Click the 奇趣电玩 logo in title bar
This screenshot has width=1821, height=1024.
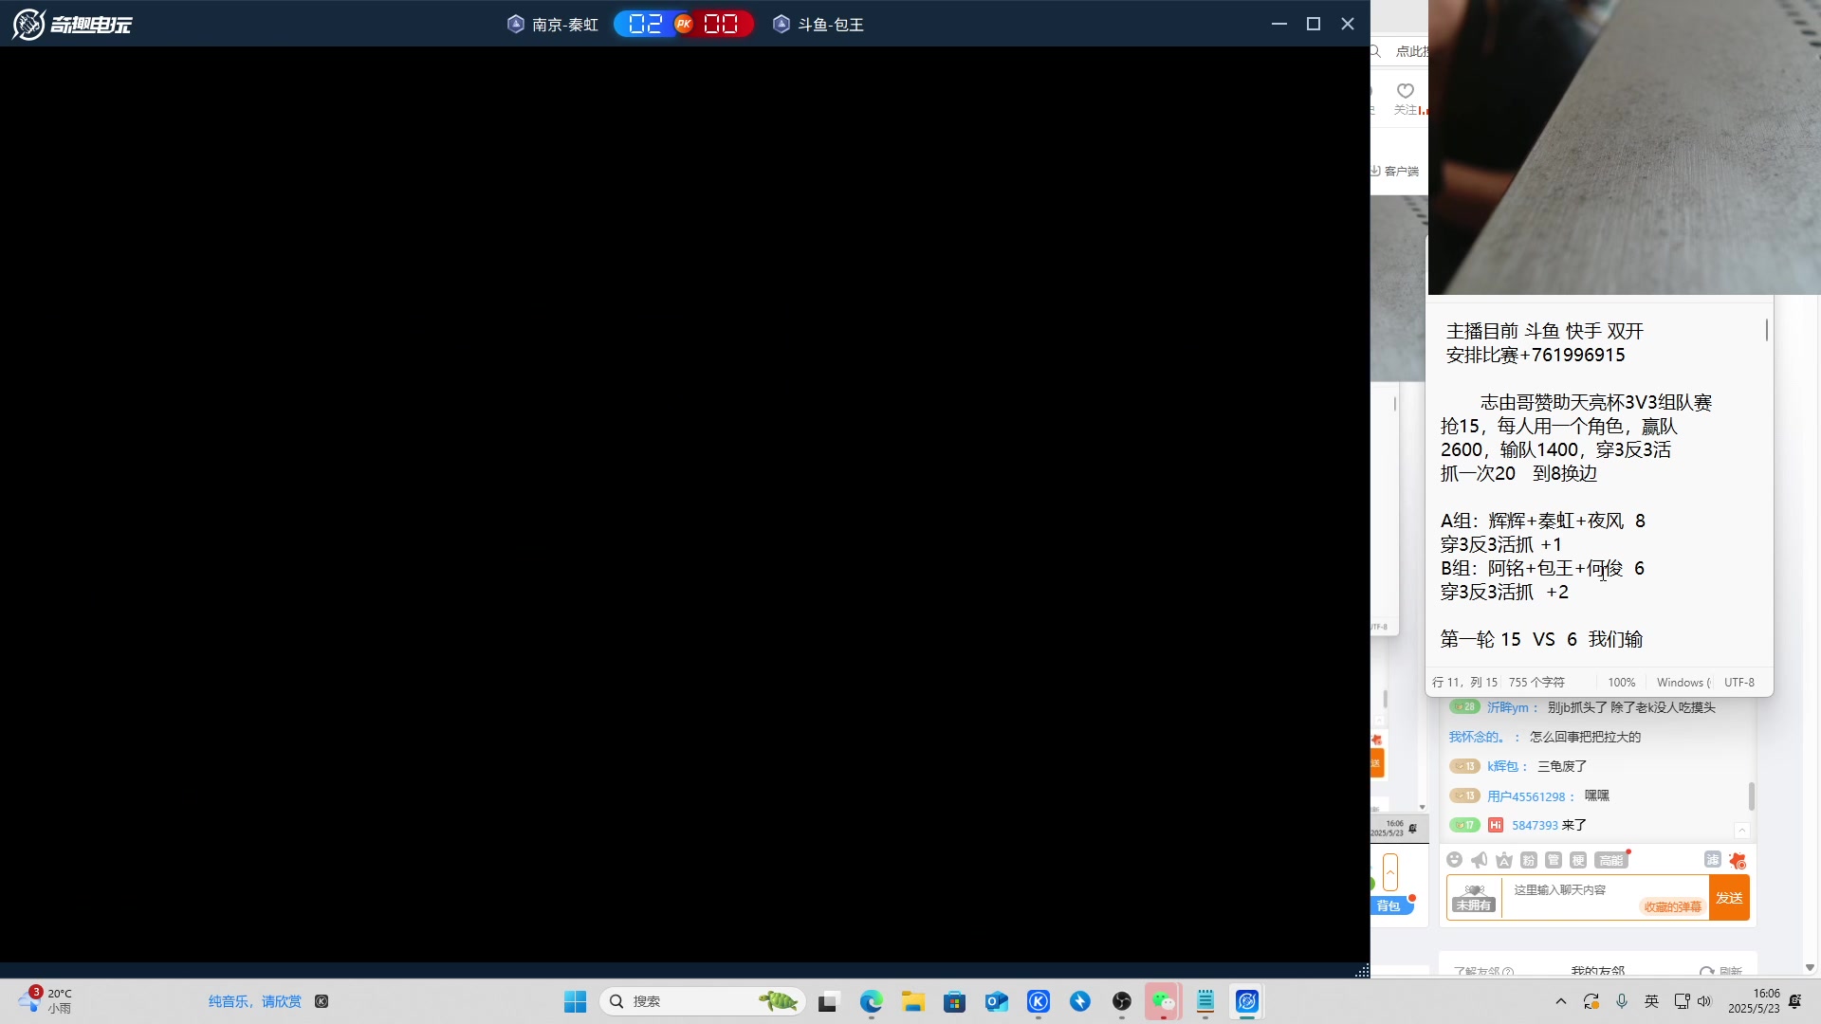pos(72,24)
